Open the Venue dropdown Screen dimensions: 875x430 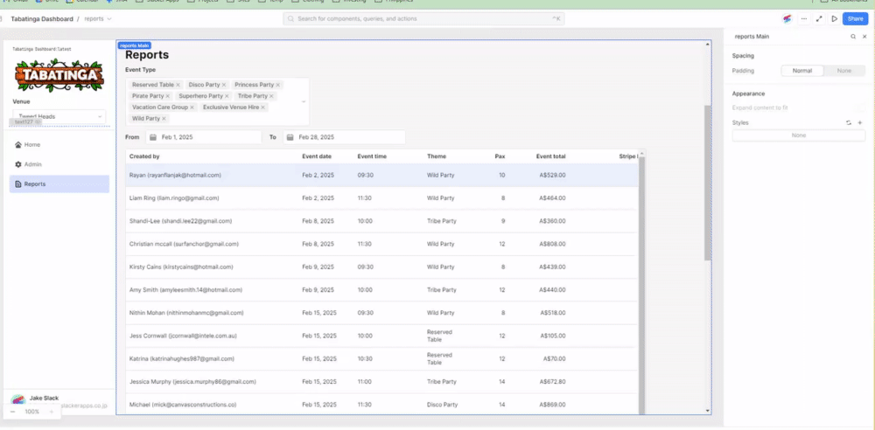59,116
